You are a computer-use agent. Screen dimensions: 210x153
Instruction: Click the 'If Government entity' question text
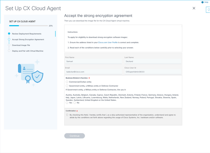coord(96,90)
